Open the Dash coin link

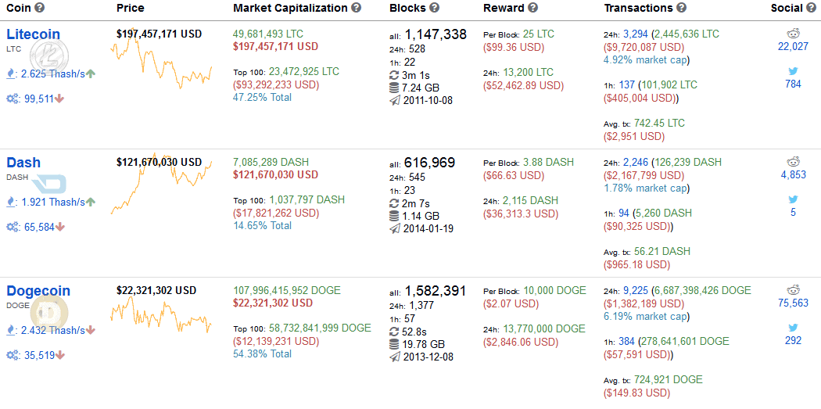pyautogui.click(x=23, y=163)
